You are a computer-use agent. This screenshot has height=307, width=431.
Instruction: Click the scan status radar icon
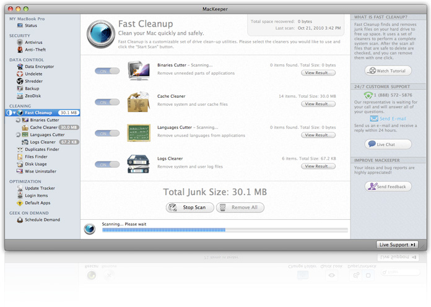click(90, 228)
